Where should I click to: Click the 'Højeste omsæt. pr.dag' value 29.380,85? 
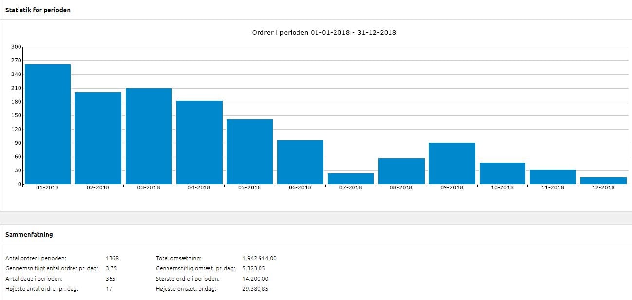(x=255, y=289)
